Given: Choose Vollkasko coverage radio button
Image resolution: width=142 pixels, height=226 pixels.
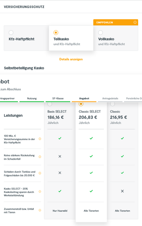Looking at the screenshot, I should 101,32.
